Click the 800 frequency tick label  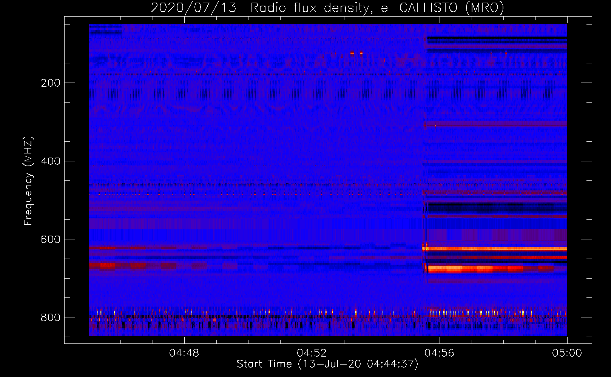pyautogui.click(x=51, y=317)
